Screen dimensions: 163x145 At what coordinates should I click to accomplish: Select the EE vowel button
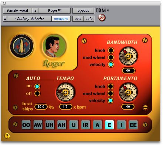(x=133, y=125)
